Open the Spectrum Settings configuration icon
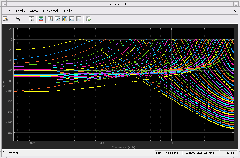The width and height of the screenshot is (240, 158). coord(5,19)
